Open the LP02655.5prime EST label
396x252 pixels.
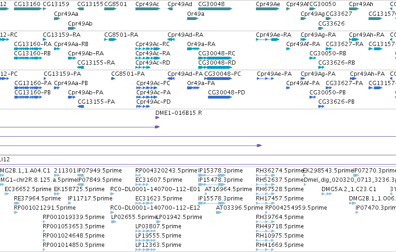click(x=134, y=217)
